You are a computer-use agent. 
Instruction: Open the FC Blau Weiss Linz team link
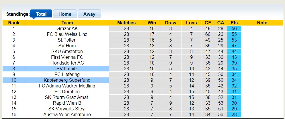pyautogui.click(x=67, y=34)
